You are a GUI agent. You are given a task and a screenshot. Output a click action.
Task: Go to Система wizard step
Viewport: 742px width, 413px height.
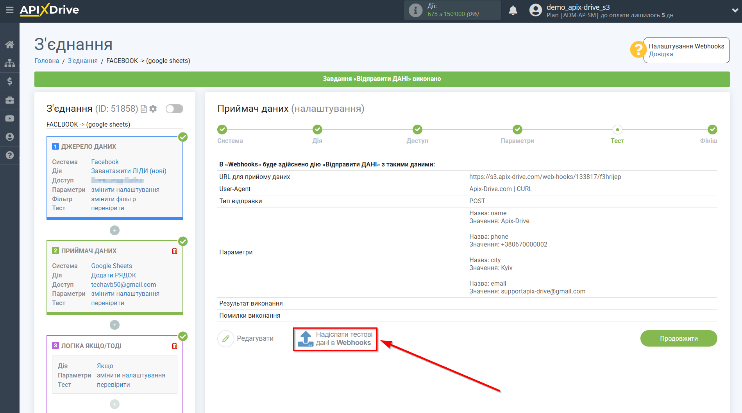click(x=222, y=129)
